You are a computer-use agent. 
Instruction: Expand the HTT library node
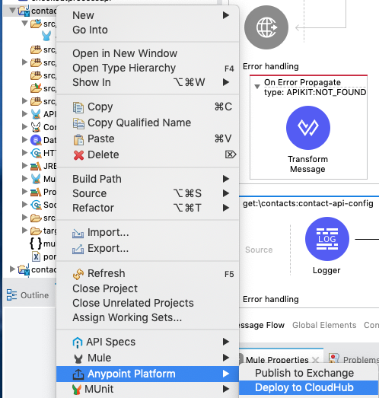pyautogui.click(x=24, y=152)
